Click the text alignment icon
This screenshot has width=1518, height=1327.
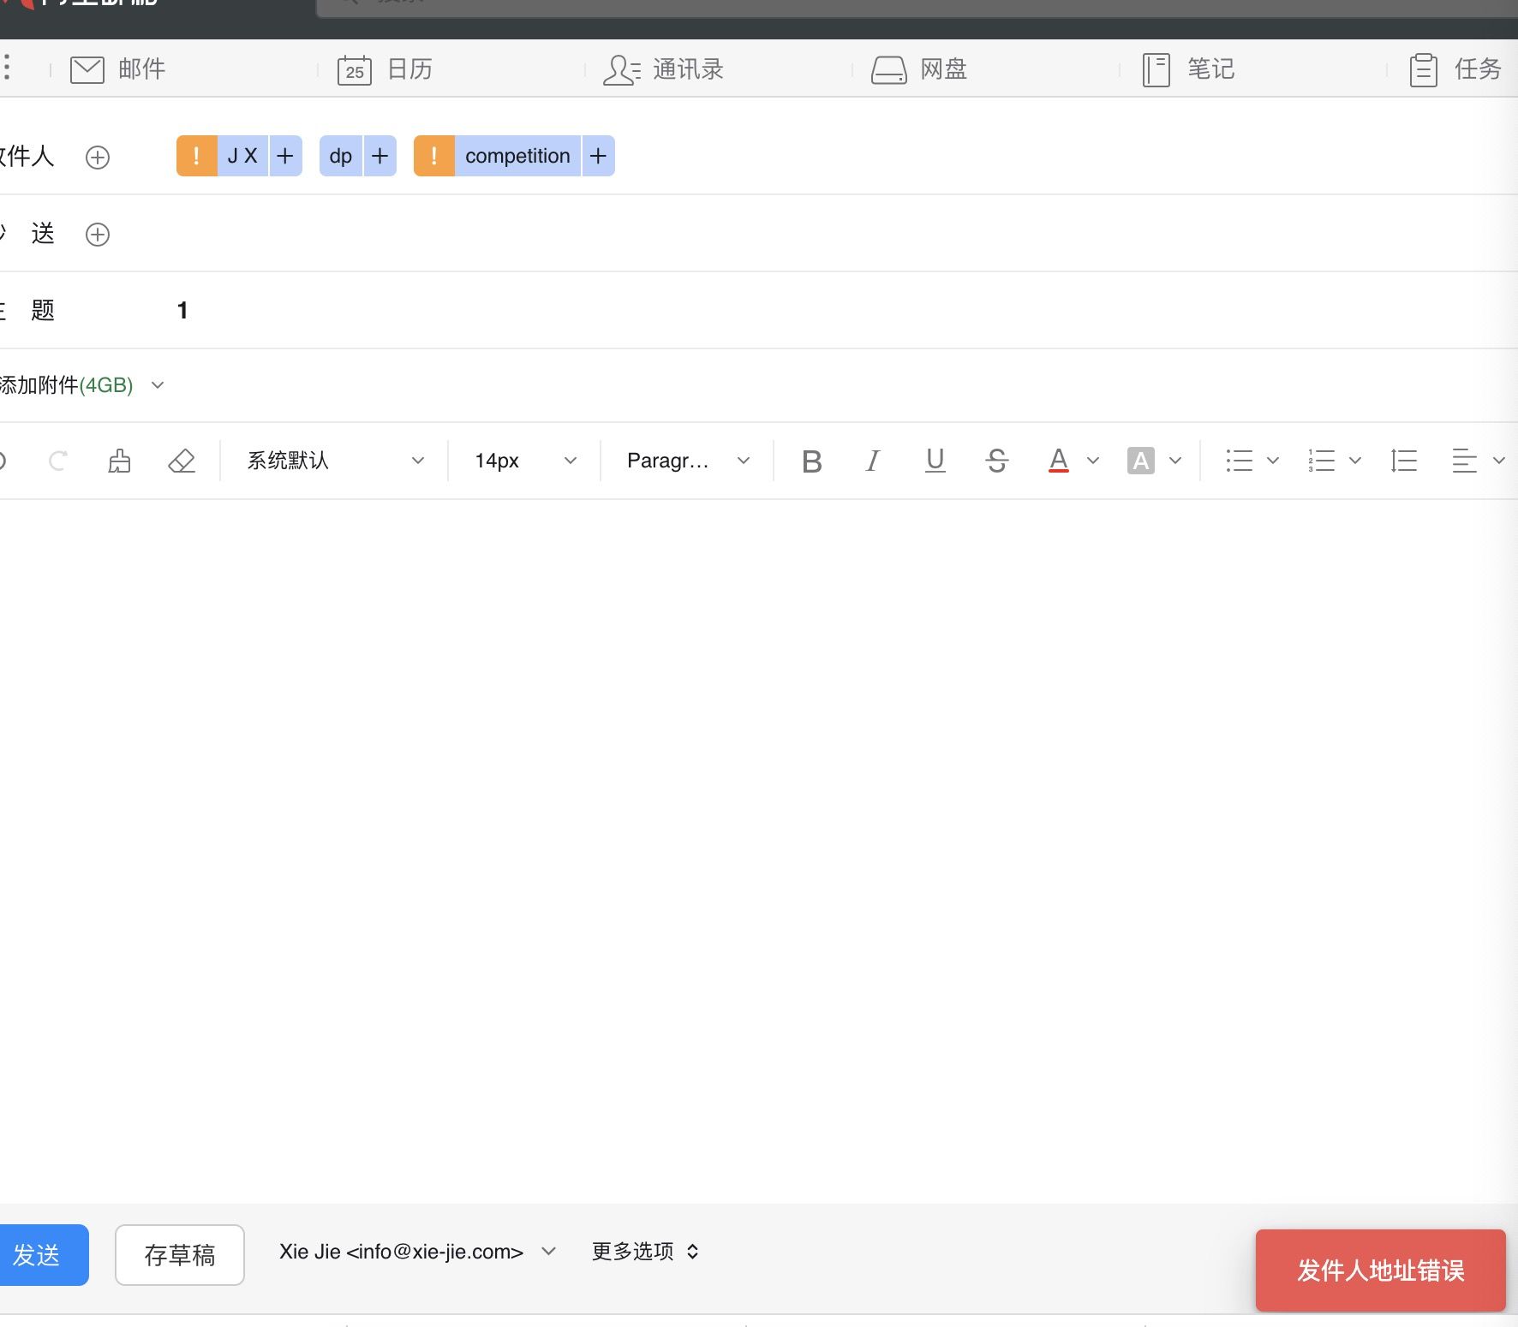pos(1465,461)
